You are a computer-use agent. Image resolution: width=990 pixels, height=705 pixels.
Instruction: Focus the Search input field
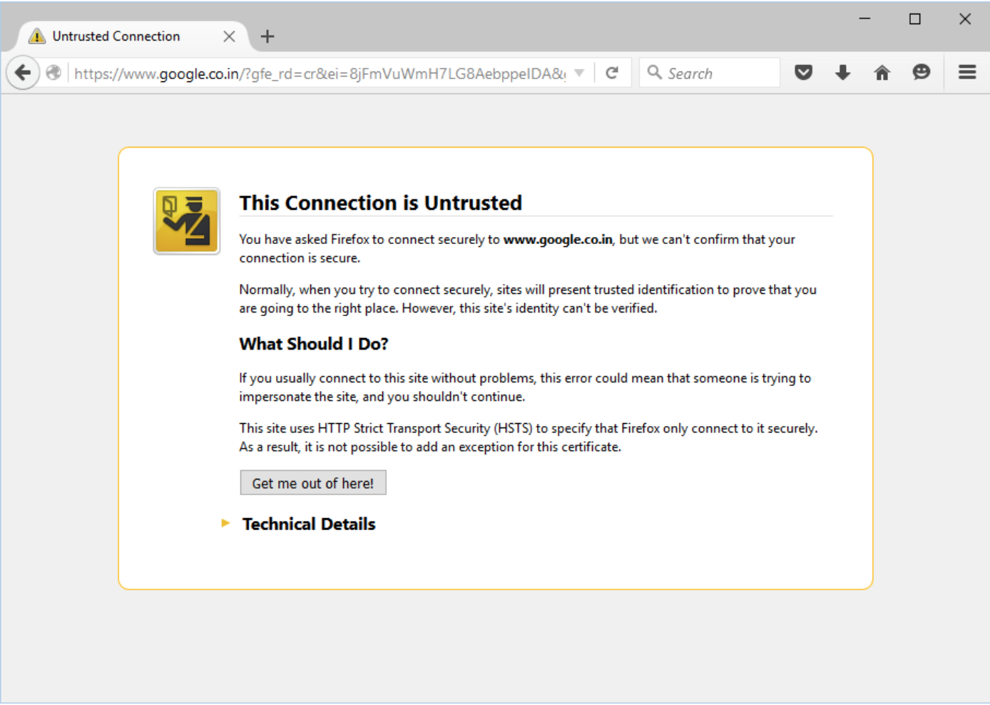[710, 73]
